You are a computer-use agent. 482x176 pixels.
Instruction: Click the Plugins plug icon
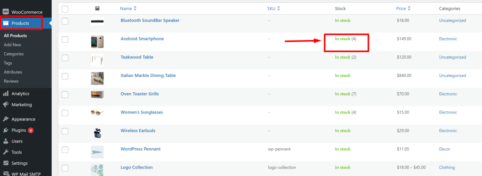(6, 130)
